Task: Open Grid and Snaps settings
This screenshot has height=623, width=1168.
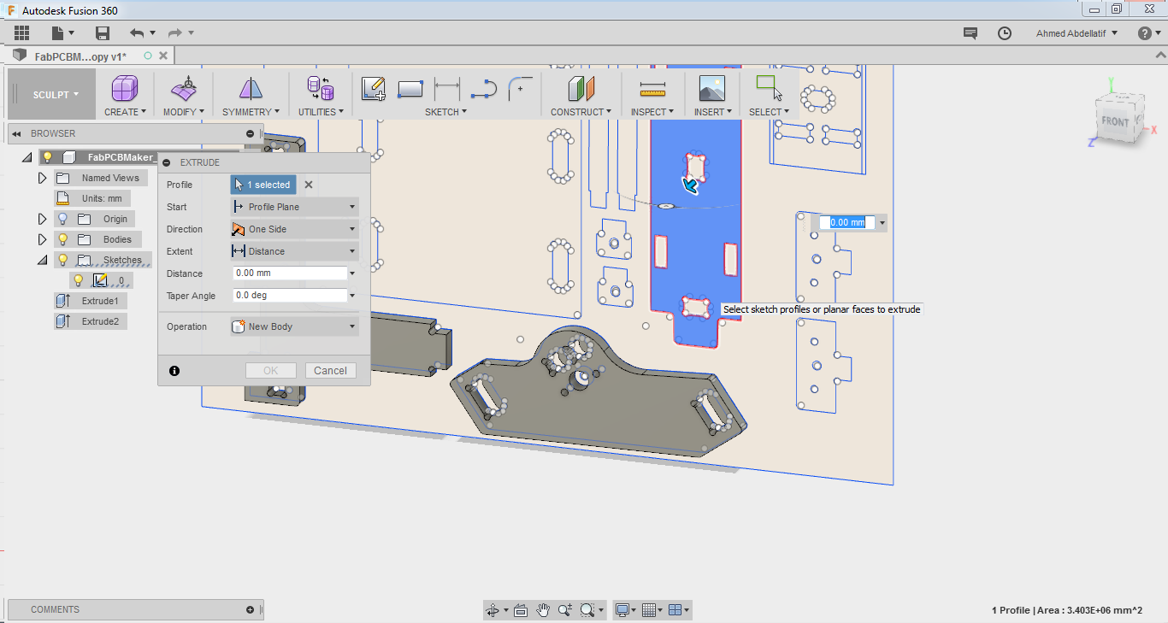Action: [x=649, y=610]
